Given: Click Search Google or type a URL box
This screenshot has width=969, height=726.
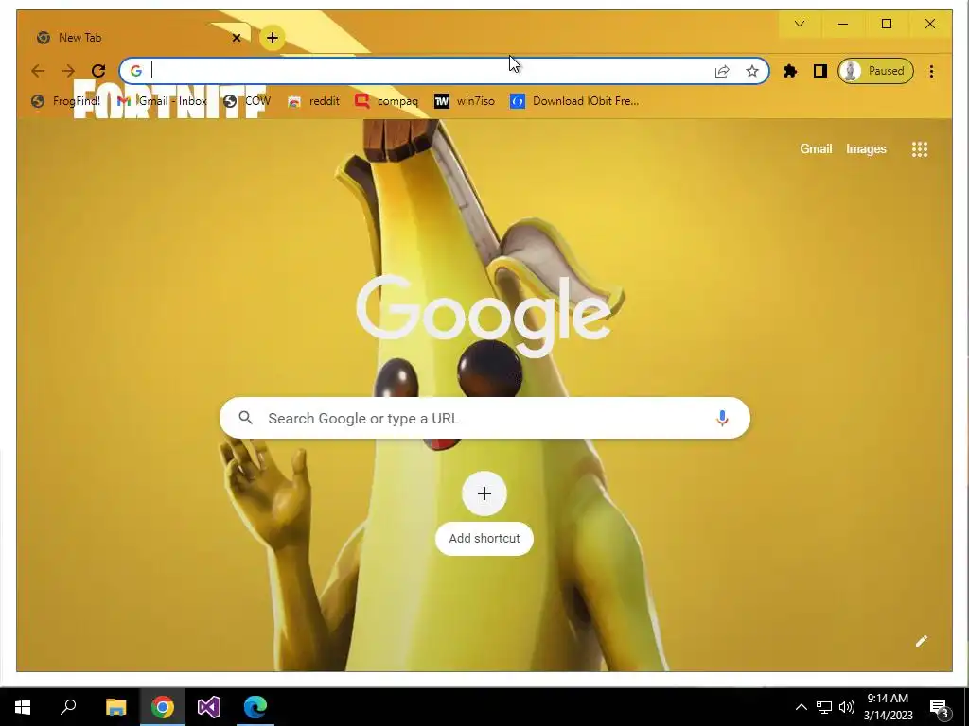Looking at the screenshot, I should pyautogui.click(x=484, y=418).
